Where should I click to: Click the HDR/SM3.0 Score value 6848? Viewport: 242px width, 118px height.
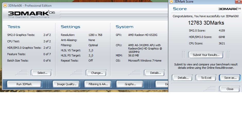point(222,37)
